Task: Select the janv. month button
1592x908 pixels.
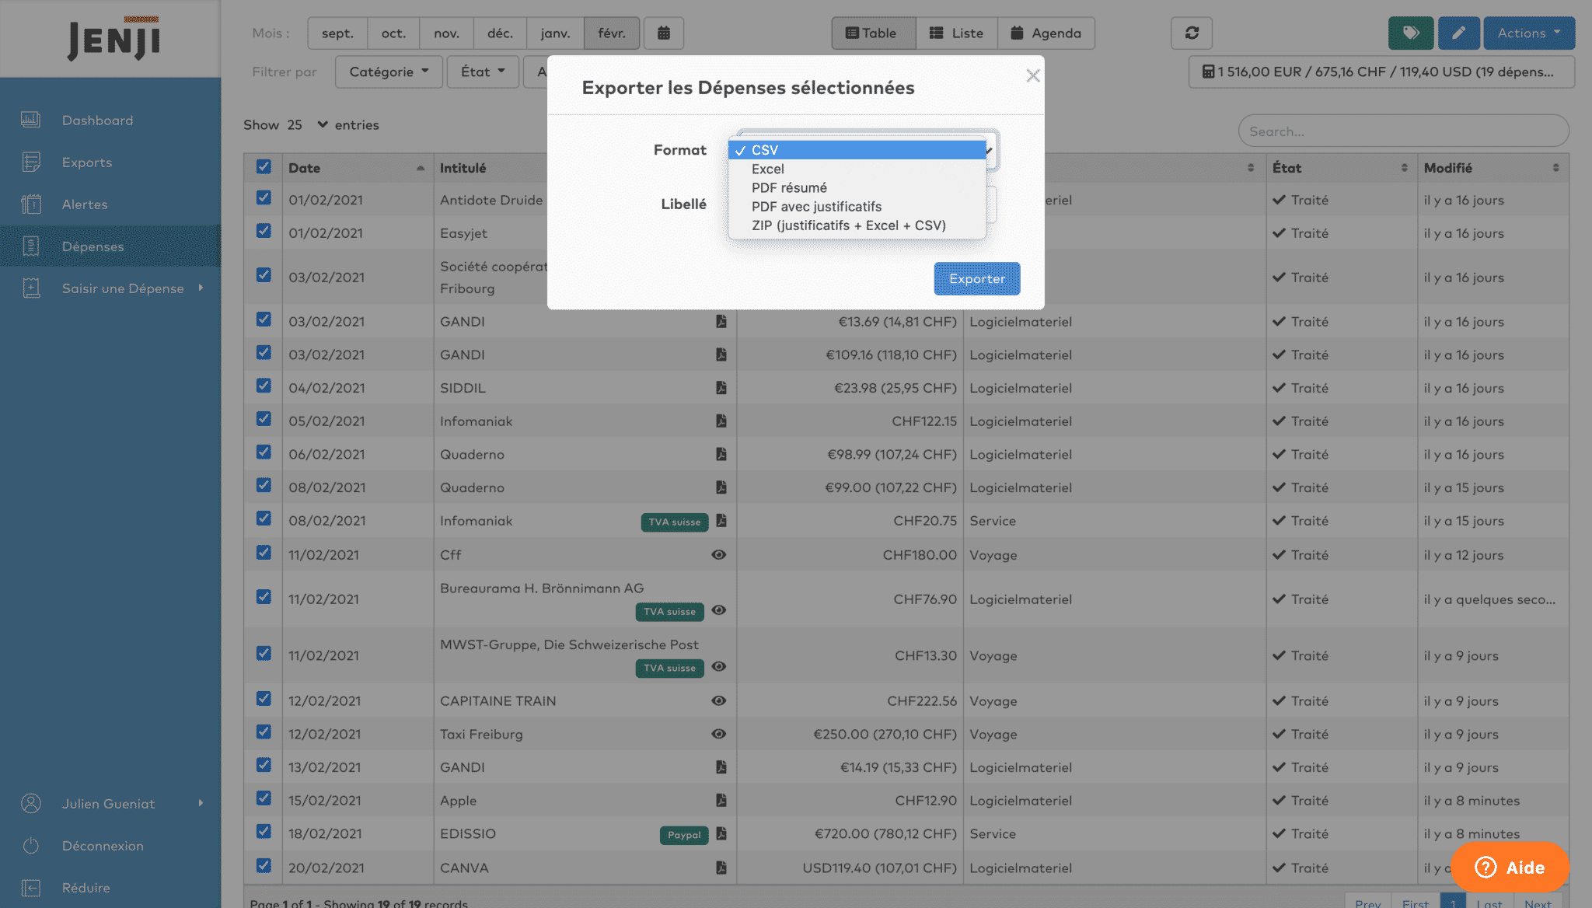Action: click(x=555, y=33)
